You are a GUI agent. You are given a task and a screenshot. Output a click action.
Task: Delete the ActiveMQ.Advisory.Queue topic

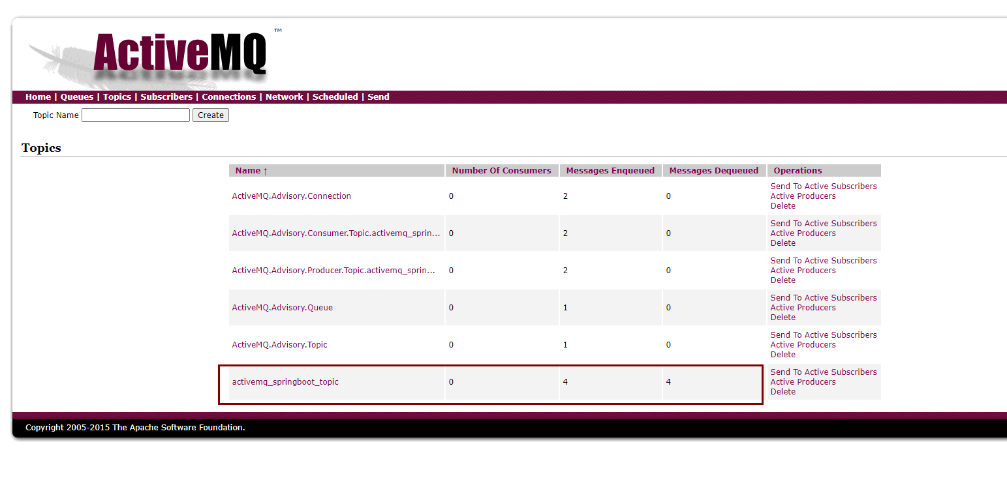point(782,318)
